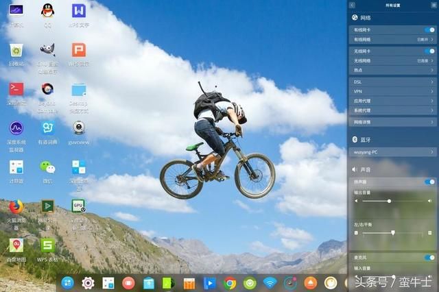Open the VPN settings row

click(x=393, y=91)
